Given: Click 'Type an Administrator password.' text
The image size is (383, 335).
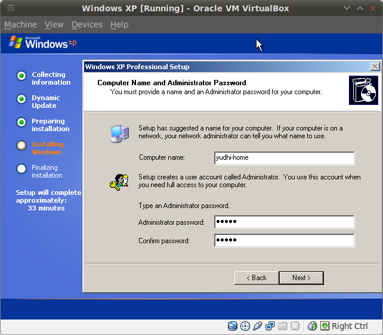Looking at the screenshot, I should coord(184,206).
